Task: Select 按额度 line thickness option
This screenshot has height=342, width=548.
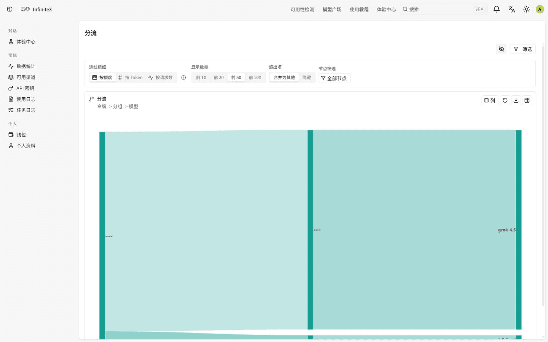Action: coord(102,78)
